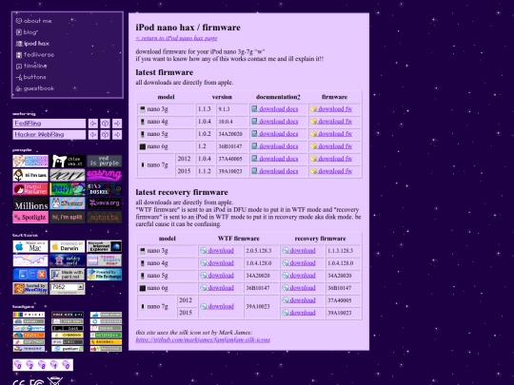Open 'buttons' in the sidebar
Viewport: 514px width, 385px height.
tap(30, 77)
